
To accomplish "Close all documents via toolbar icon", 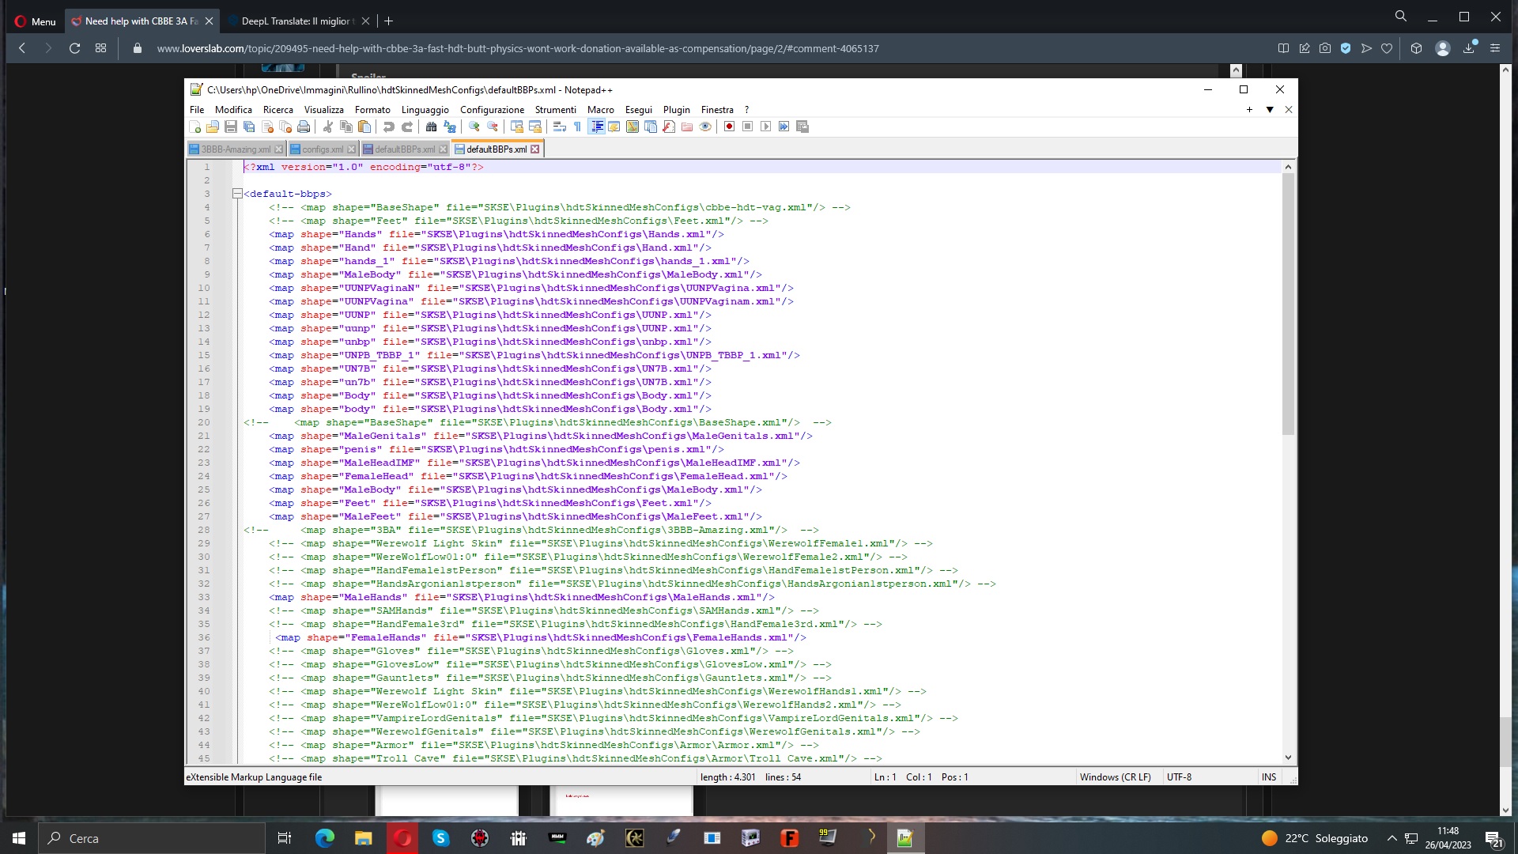I will pos(285,127).
